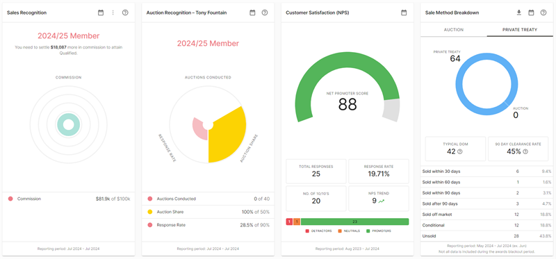Open the NPS Trend tile
Image resolution: width=556 pixels, height=259 pixels.
pyautogui.click(x=379, y=198)
